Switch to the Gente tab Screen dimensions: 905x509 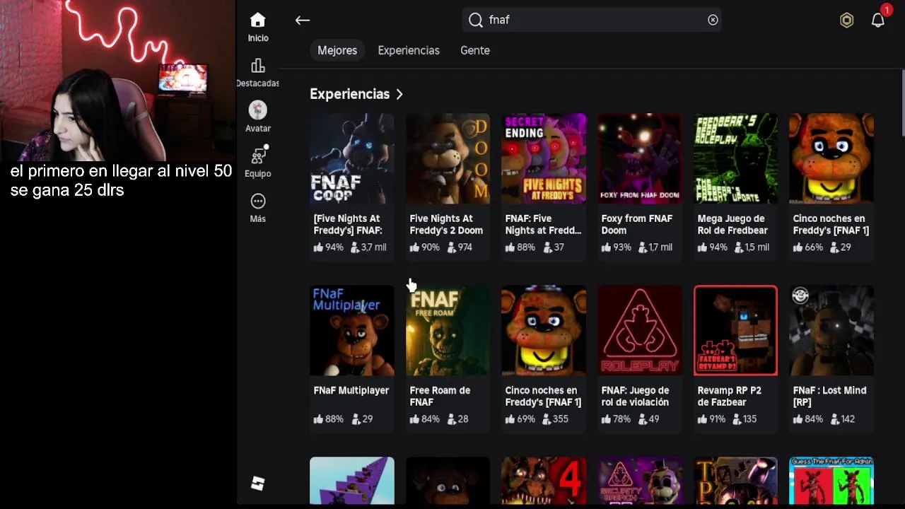click(x=475, y=50)
